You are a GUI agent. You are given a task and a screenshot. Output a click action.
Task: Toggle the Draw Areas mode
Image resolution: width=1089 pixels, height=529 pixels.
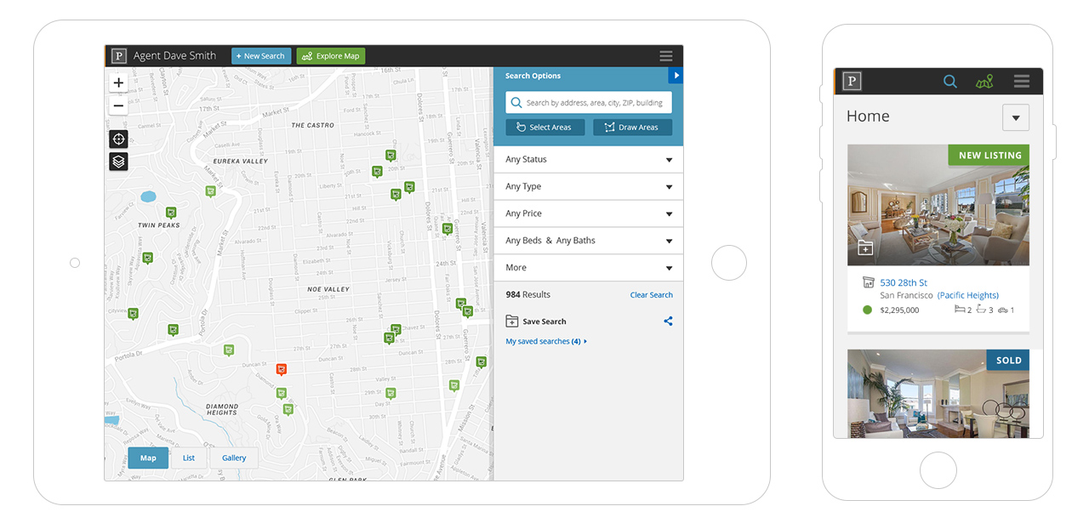pos(632,128)
